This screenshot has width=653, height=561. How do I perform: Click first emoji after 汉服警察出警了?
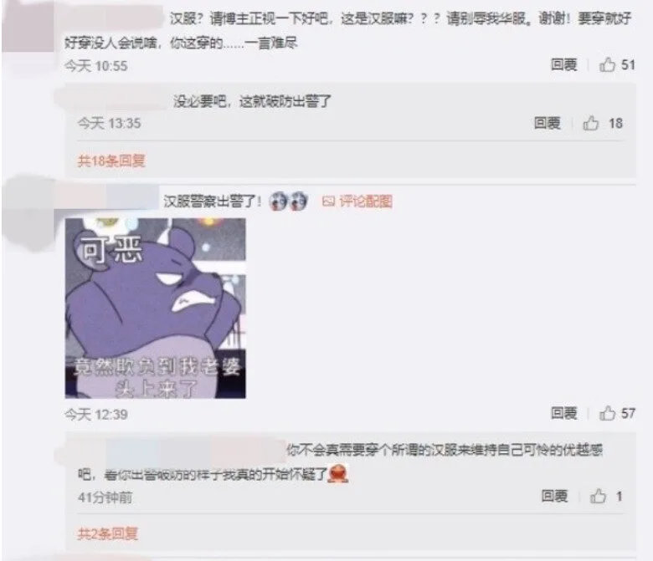pos(279,201)
